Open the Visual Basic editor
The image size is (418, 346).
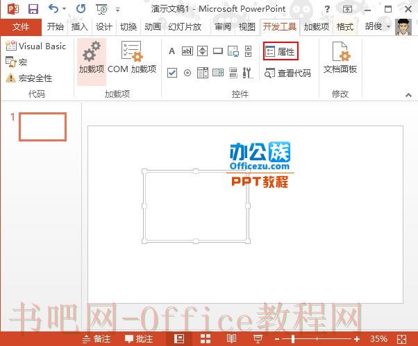click(x=35, y=46)
